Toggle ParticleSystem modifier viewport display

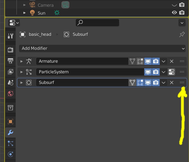coord(148,72)
